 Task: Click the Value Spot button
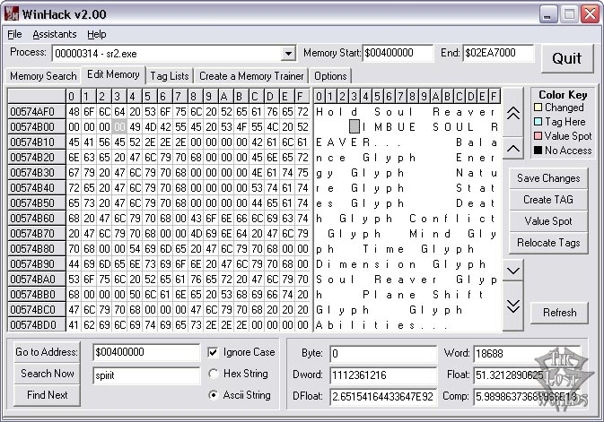(x=548, y=221)
